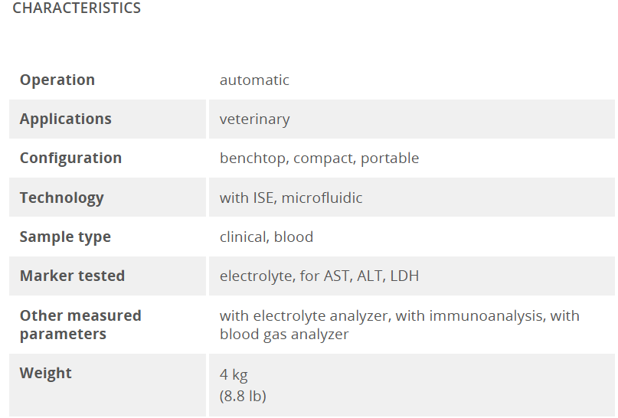Select the Weight row label
The height and width of the screenshot is (418, 618).
click(46, 373)
